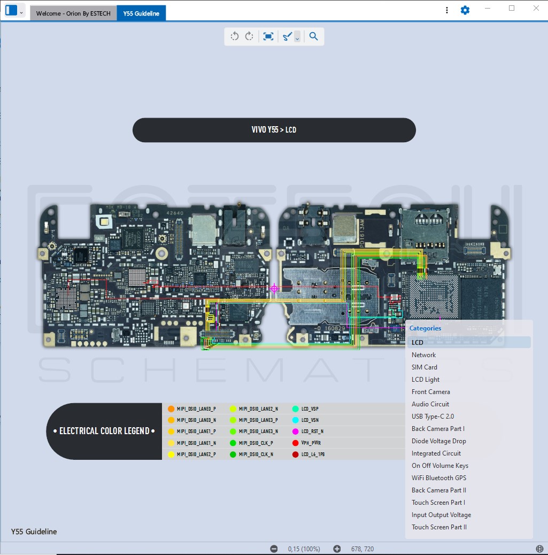Click the Y55 Guideline label at bottom-left
Viewport: 548px width, 555px height.
point(34,531)
